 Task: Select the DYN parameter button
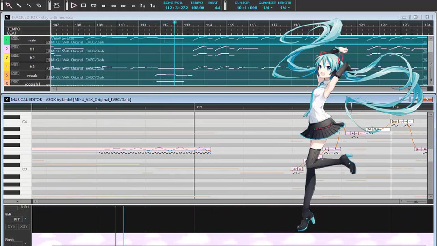click(x=11, y=227)
